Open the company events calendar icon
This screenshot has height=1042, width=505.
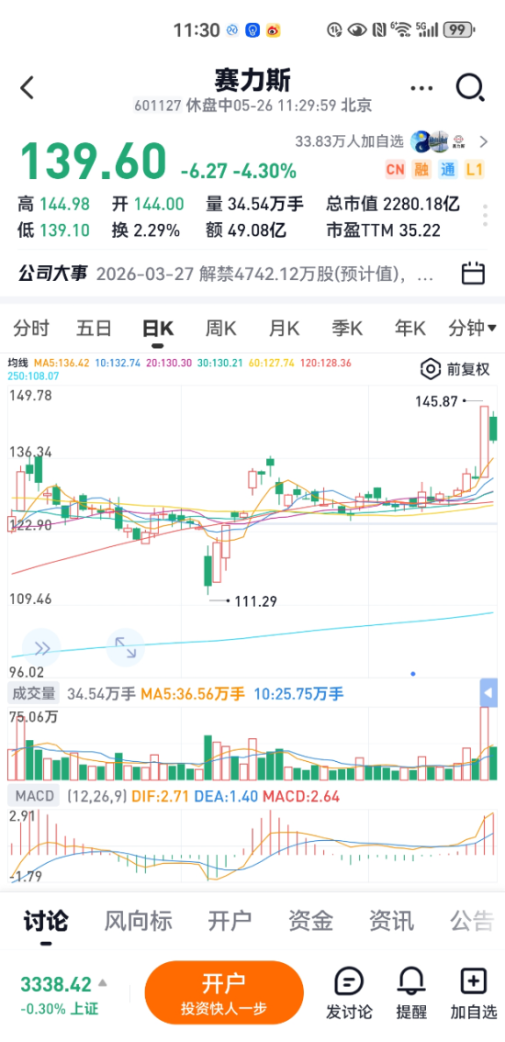click(473, 274)
